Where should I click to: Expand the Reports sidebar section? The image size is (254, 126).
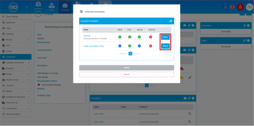pos(29,91)
